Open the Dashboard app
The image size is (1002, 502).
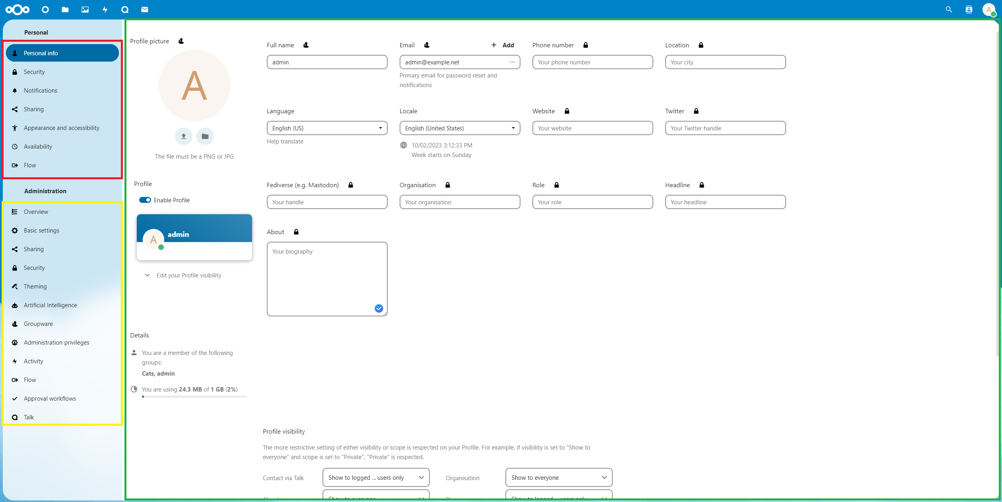[x=45, y=10]
